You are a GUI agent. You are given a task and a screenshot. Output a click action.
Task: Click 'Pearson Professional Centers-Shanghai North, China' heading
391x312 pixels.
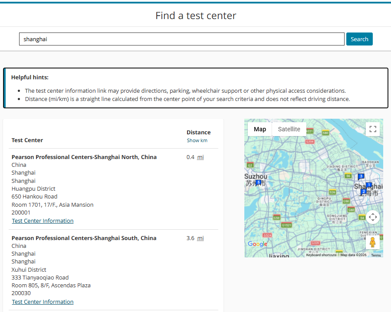click(x=84, y=157)
